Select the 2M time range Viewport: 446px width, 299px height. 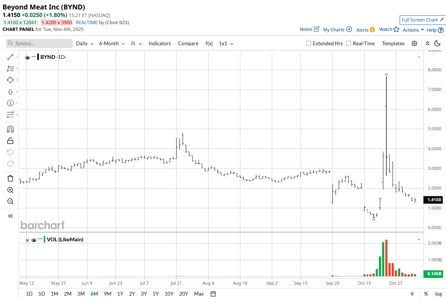[68, 294]
